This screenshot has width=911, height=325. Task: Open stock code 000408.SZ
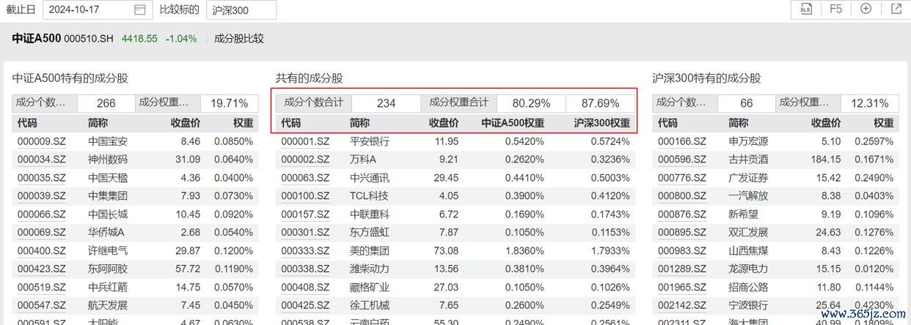pyautogui.click(x=305, y=287)
